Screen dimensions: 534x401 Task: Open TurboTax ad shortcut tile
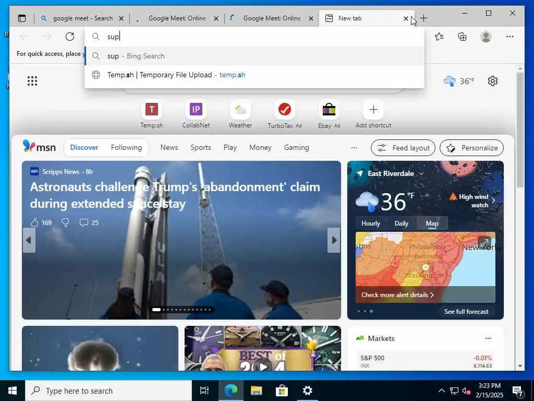click(284, 115)
